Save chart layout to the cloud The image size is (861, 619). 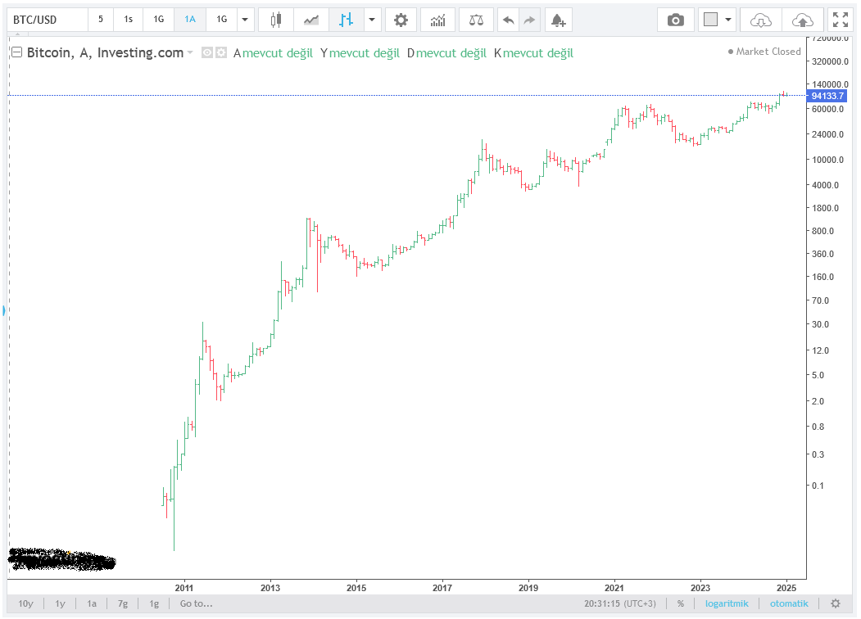point(804,20)
